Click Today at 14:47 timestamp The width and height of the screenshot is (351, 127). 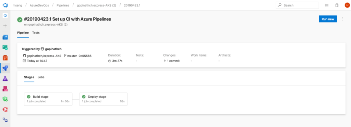tap(37, 61)
